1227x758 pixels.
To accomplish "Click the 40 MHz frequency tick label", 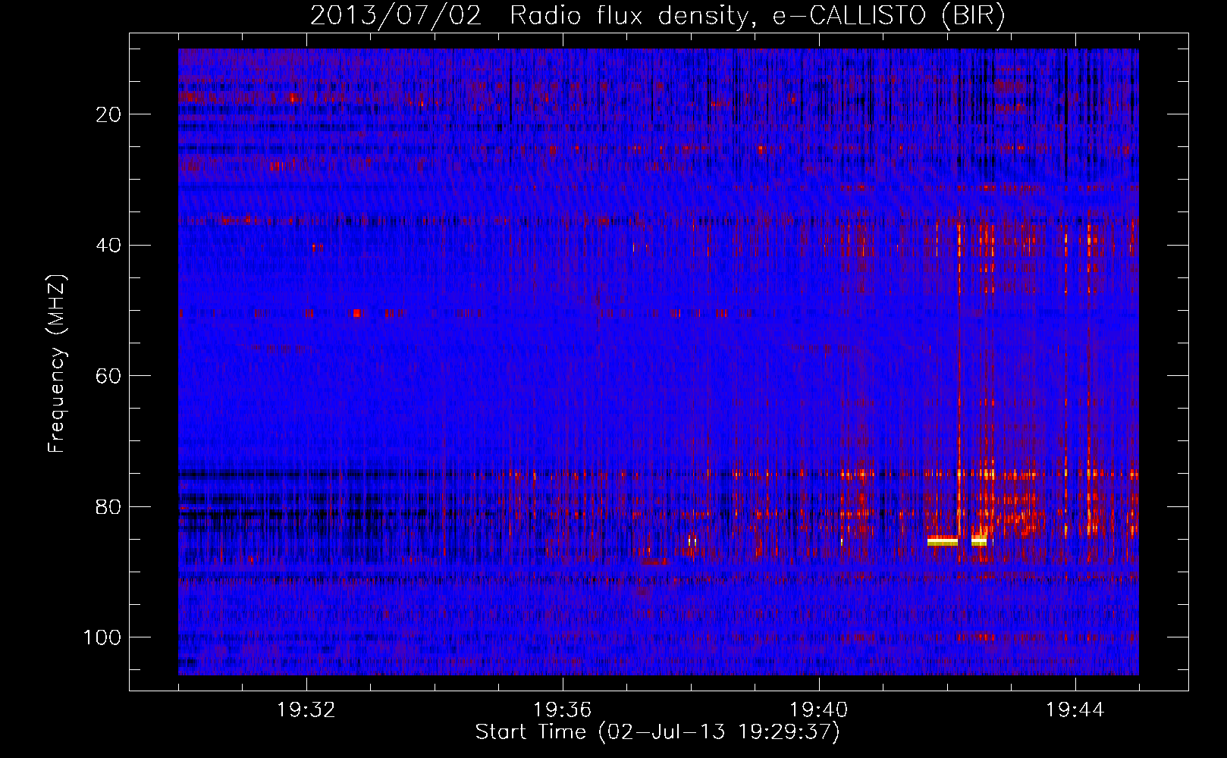I will (x=109, y=246).
